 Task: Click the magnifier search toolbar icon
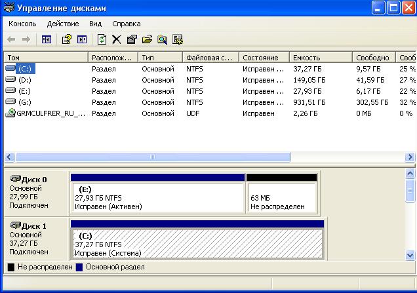click(x=162, y=40)
